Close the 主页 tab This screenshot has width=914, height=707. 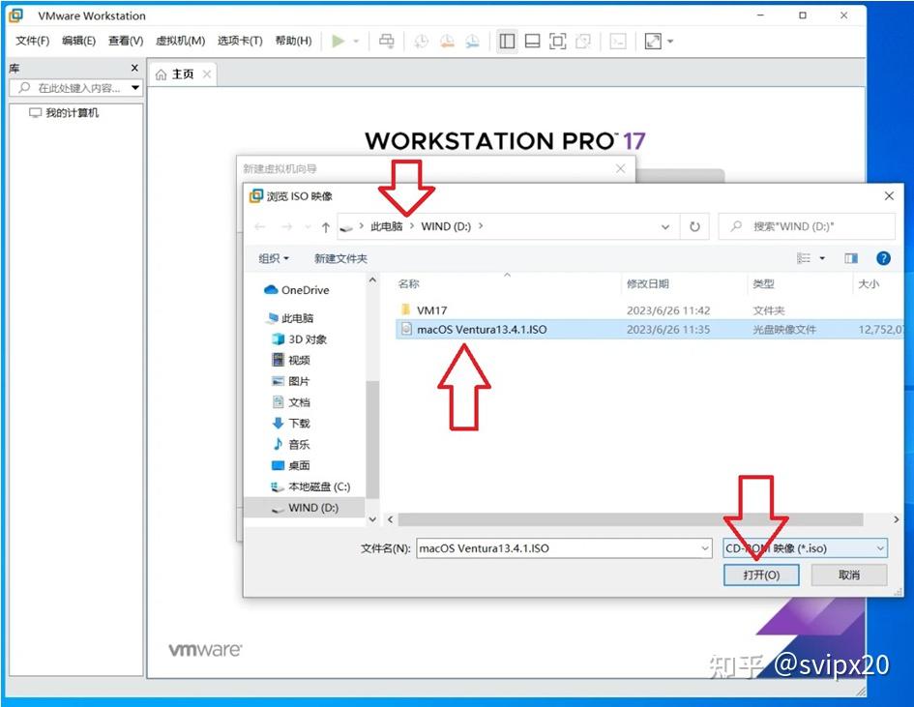(x=206, y=74)
